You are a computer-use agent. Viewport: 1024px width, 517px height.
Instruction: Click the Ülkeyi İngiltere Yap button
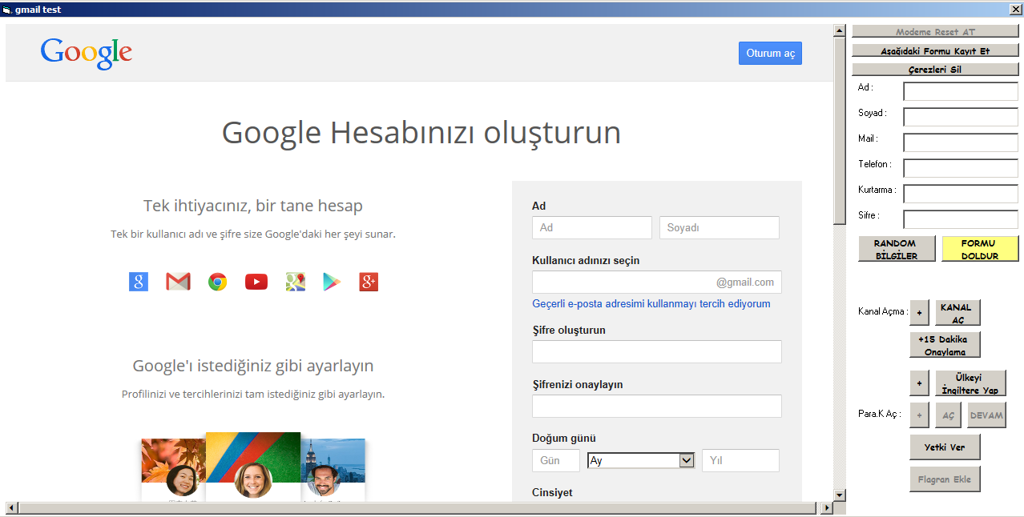(x=970, y=383)
